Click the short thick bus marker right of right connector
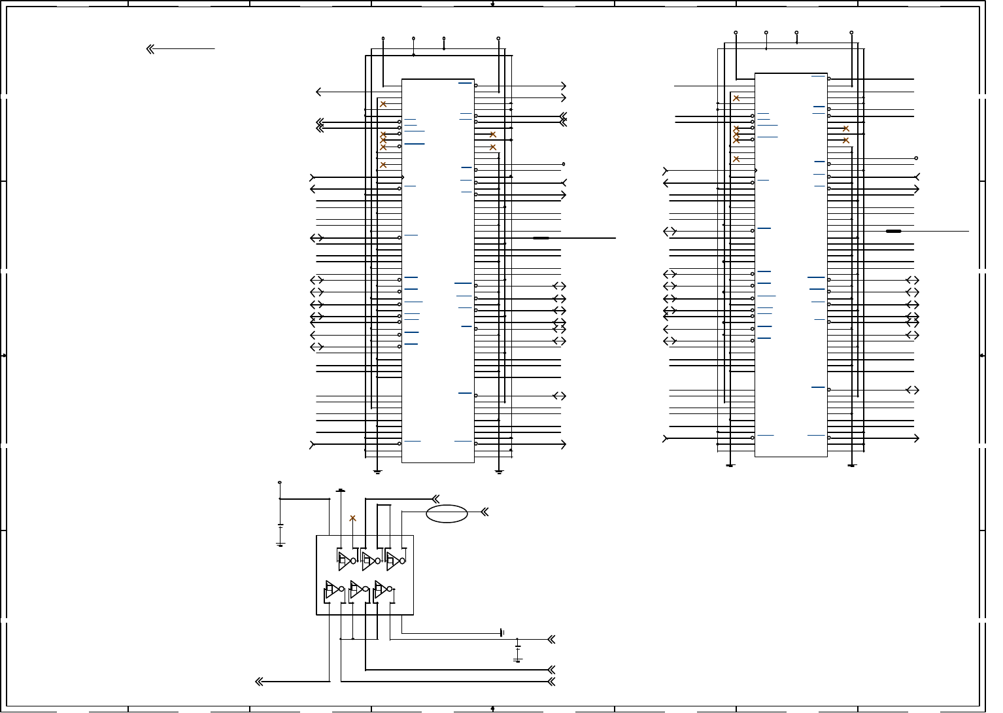 tap(893, 232)
